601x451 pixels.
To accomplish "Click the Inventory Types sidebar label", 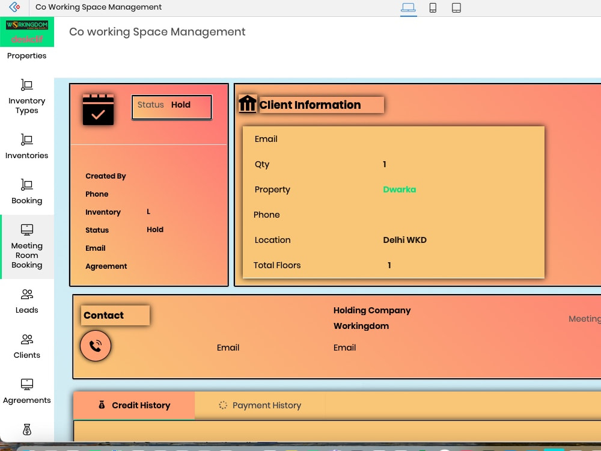I will pyautogui.click(x=27, y=105).
